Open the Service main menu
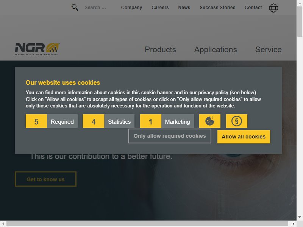The width and height of the screenshot is (303, 227). tap(269, 50)
